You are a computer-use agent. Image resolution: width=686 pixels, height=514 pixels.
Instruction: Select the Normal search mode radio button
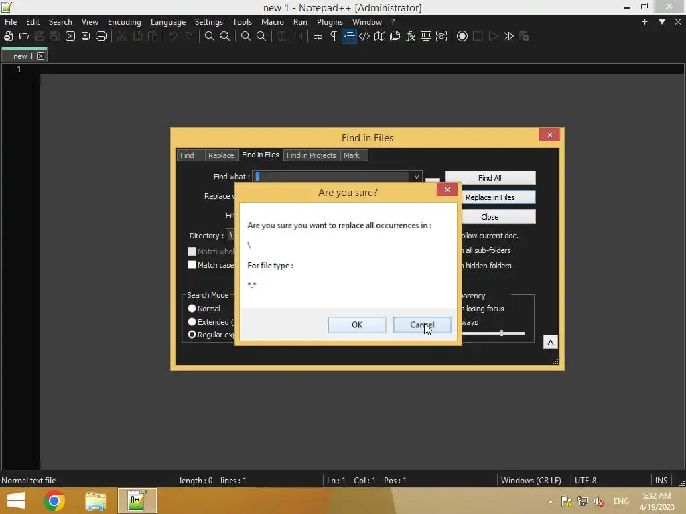pyautogui.click(x=192, y=308)
